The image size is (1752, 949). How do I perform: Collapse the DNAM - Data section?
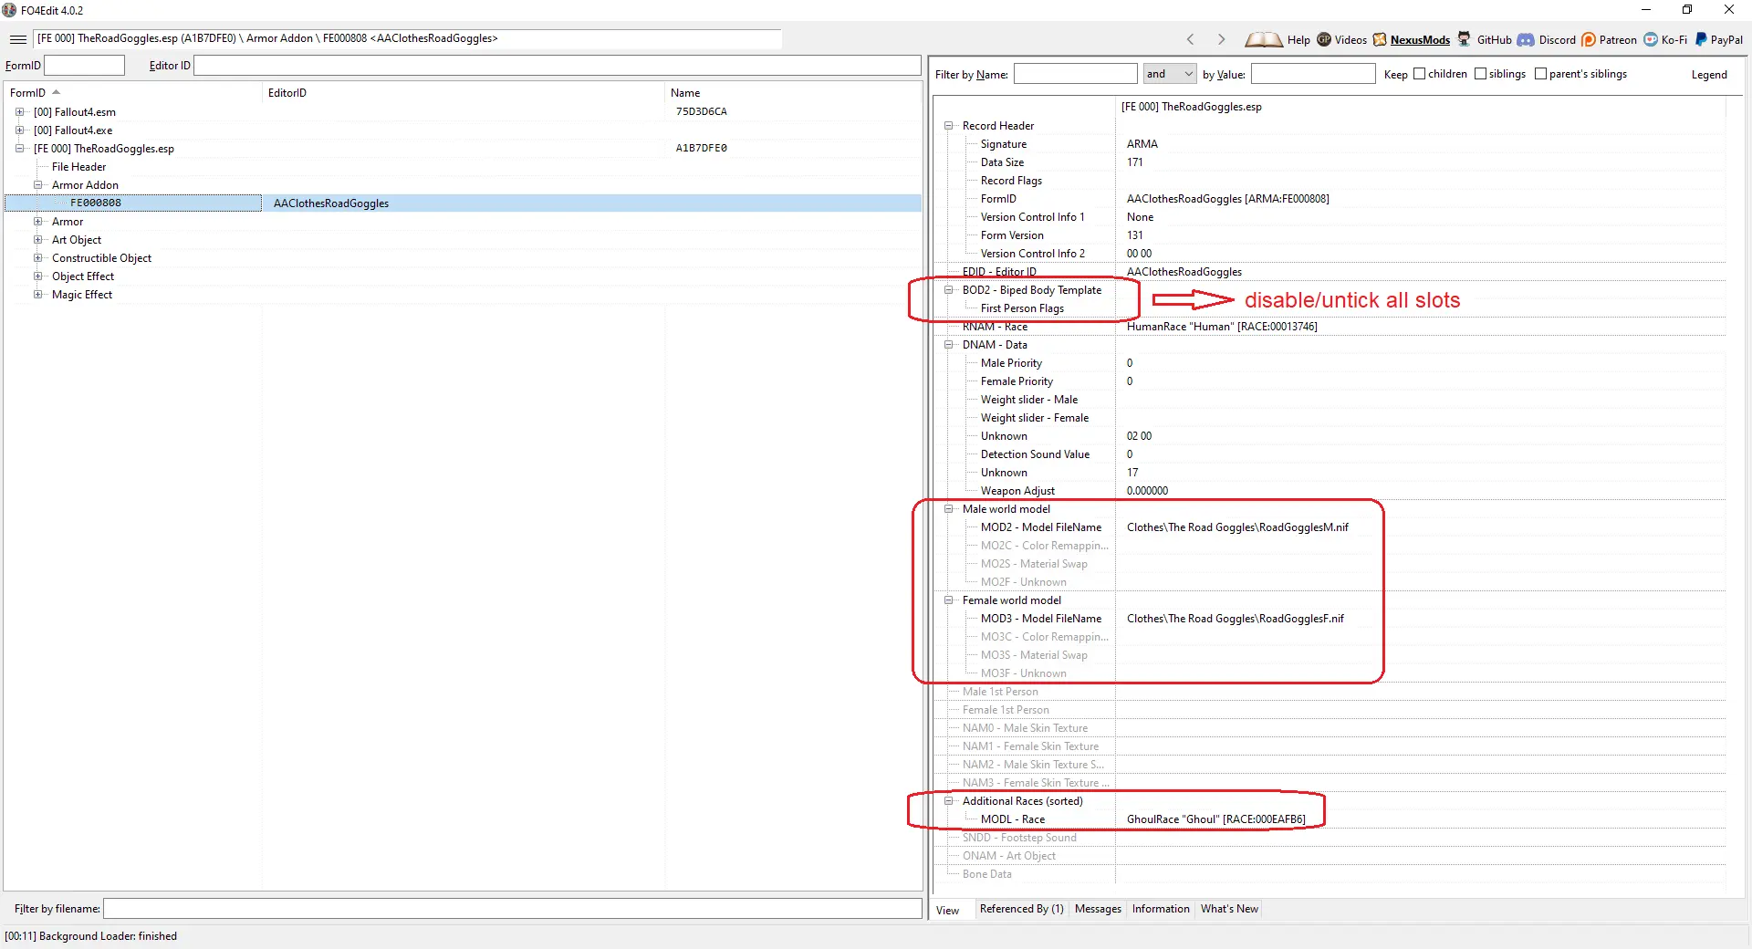click(949, 345)
